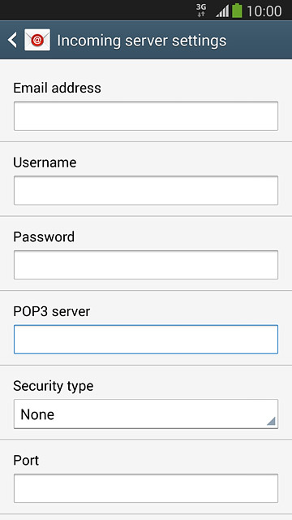This screenshot has width=292, height=520.
Task: Tap the Email app envelope icon
Action: 37,40
